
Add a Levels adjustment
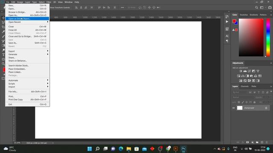tap(245, 71)
